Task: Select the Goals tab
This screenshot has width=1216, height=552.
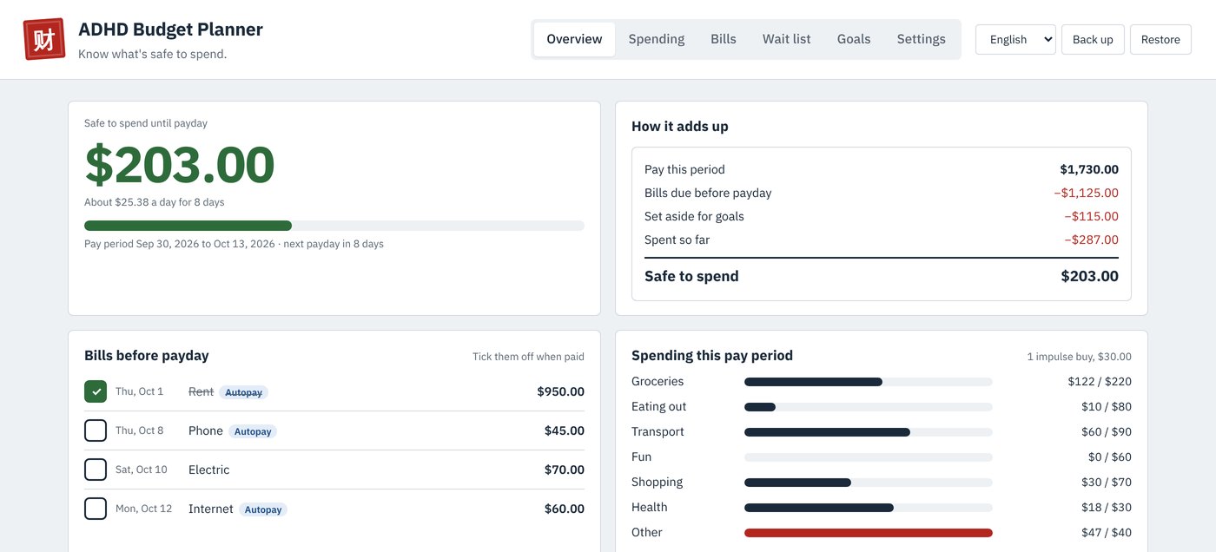Action: pos(854,39)
